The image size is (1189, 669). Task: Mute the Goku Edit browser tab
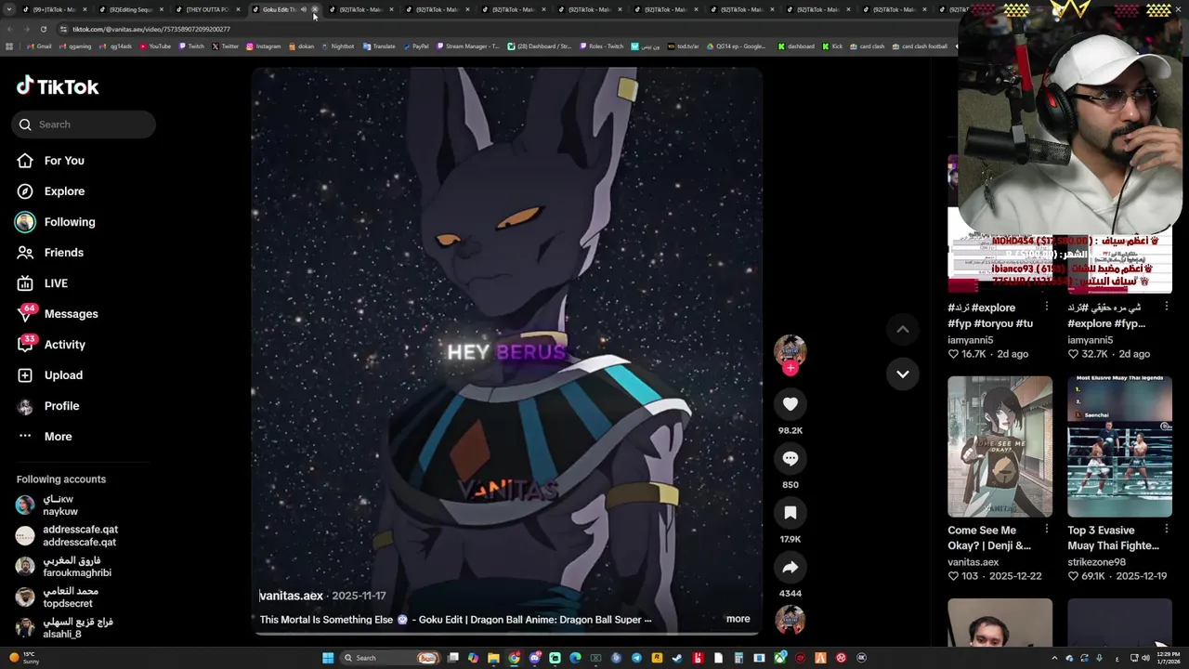tap(304, 9)
